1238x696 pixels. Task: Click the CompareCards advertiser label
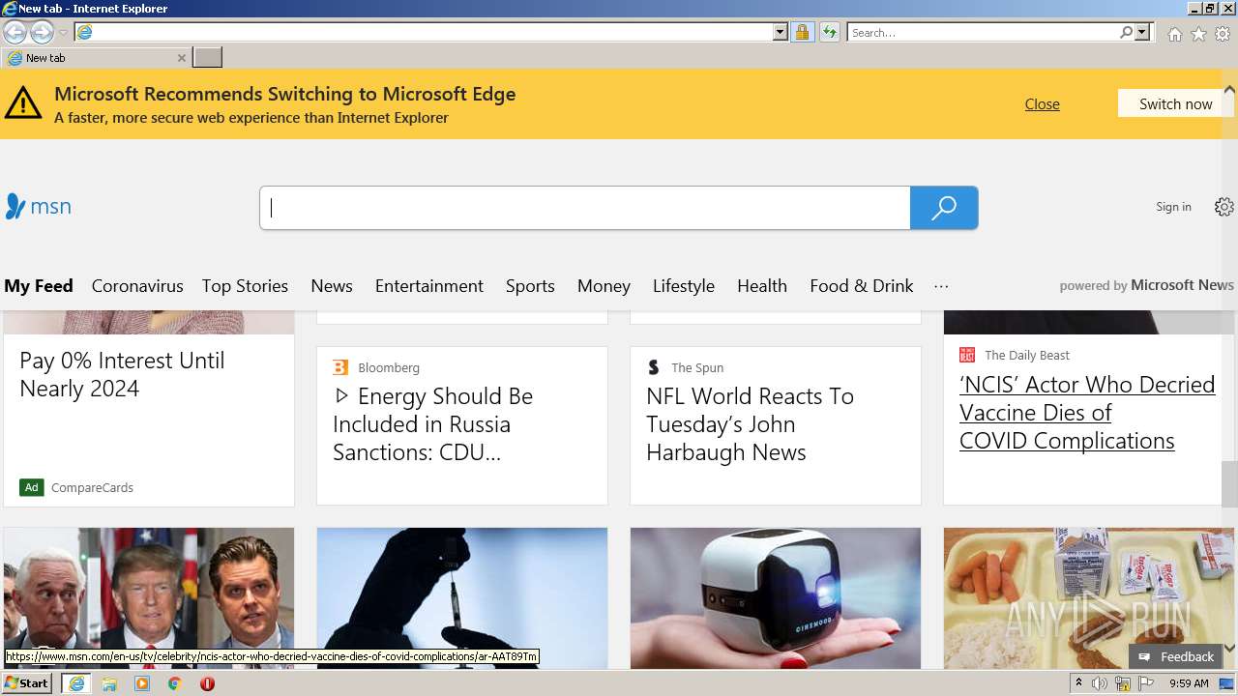[92, 487]
